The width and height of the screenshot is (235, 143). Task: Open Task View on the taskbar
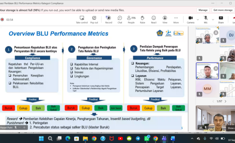tap(59, 139)
